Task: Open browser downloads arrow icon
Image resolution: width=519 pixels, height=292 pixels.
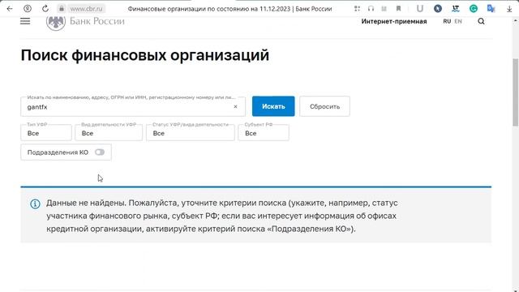Action: pyautogui.click(x=509, y=9)
